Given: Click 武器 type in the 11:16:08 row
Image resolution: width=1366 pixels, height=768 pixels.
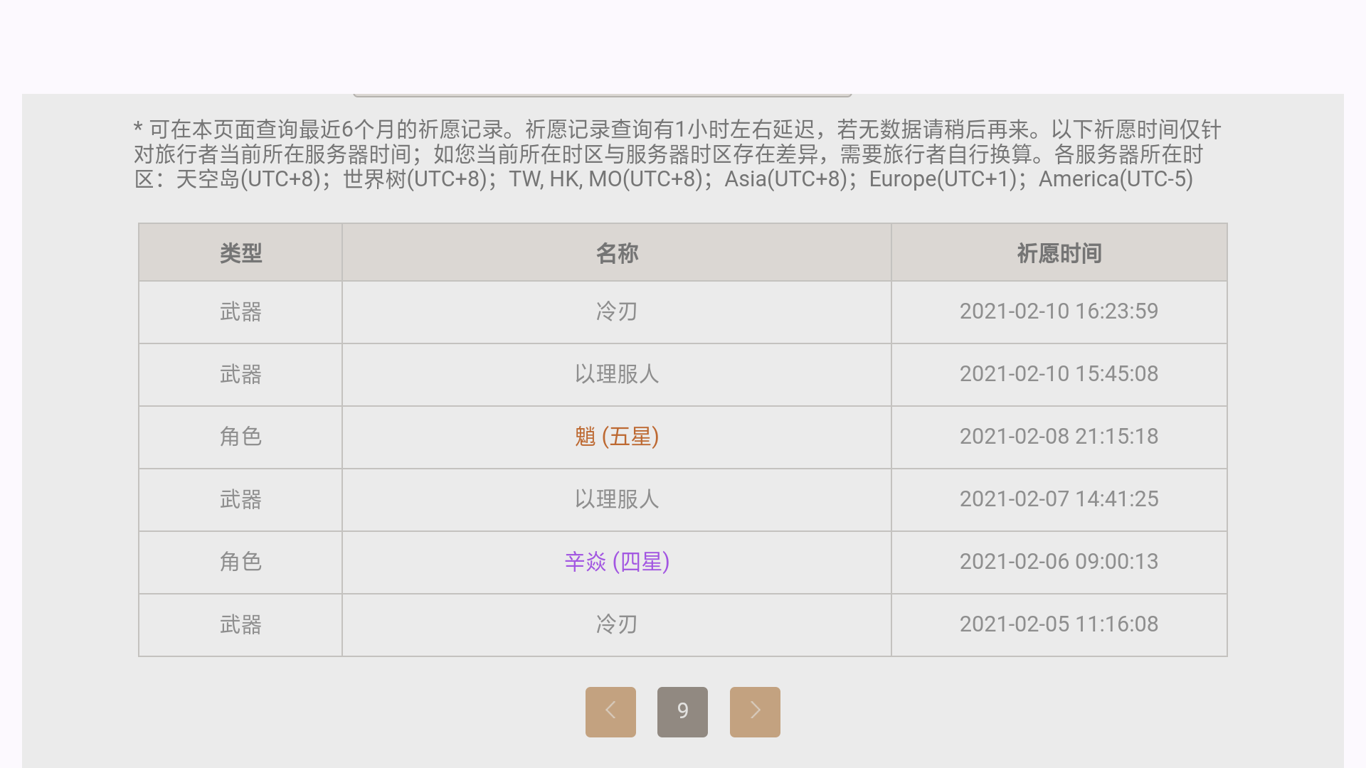Looking at the screenshot, I should click(x=240, y=624).
